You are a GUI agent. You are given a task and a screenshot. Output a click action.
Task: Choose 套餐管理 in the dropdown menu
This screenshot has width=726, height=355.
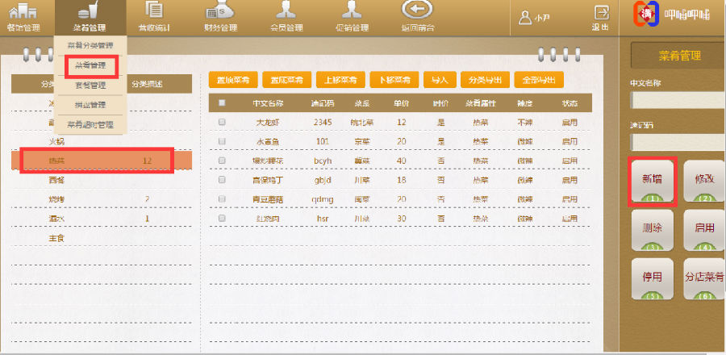[90, 85]
